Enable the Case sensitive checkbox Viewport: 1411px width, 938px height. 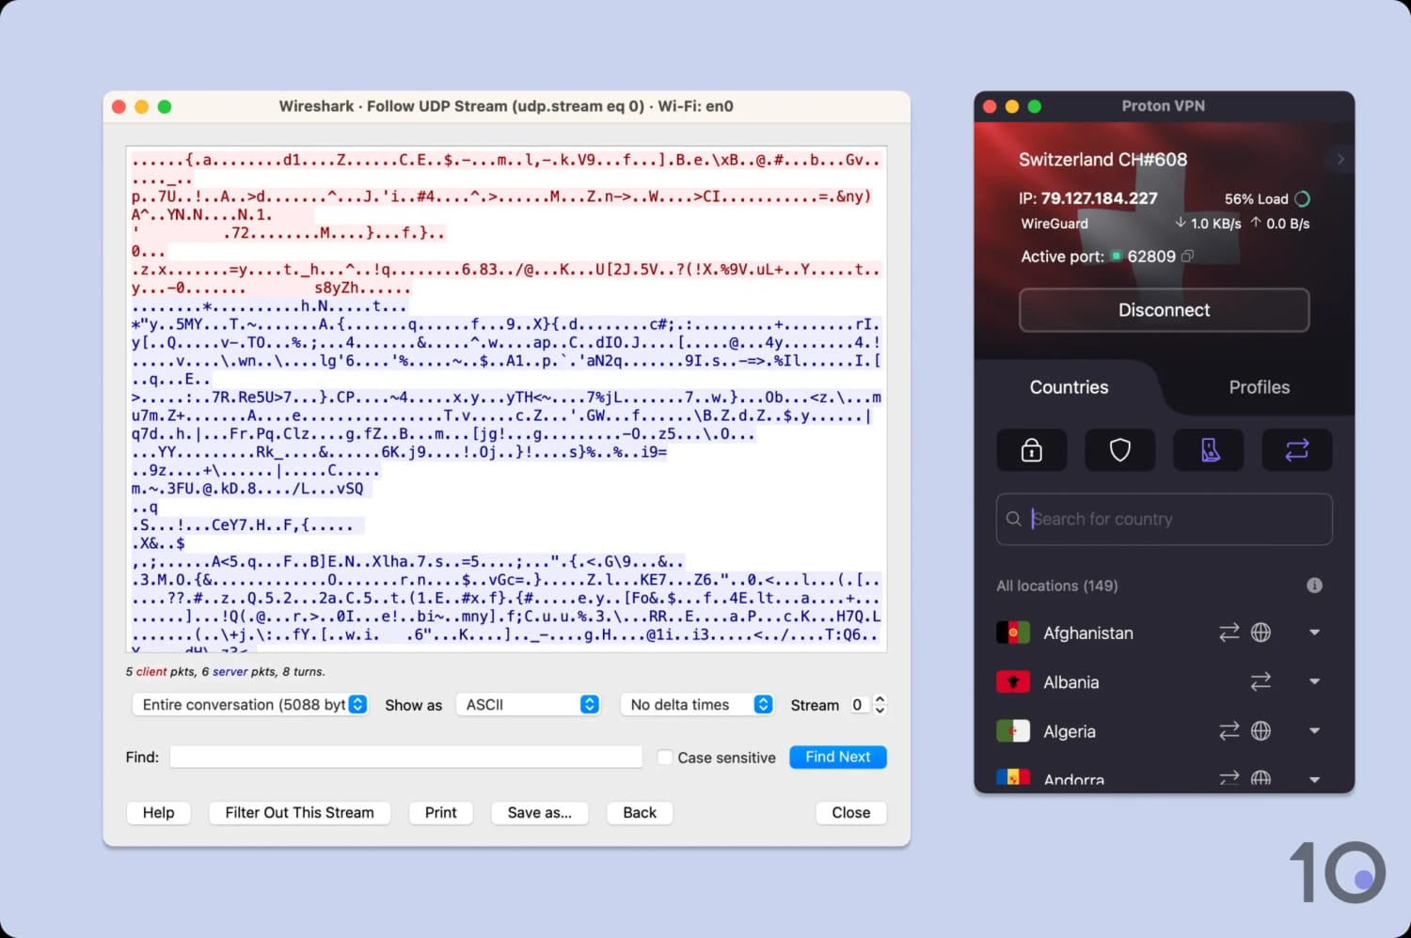665,758
